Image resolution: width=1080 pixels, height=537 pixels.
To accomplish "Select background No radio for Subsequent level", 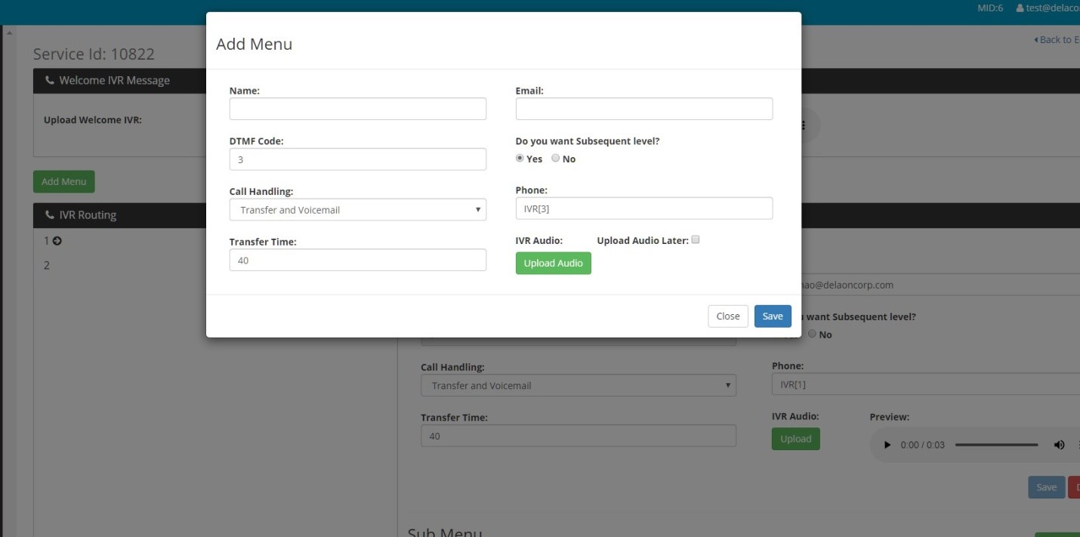I will click(x=812, y=334).
